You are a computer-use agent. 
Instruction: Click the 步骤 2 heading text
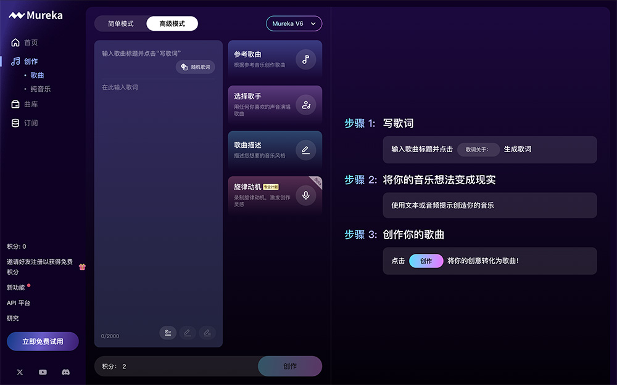click(420, 180)
